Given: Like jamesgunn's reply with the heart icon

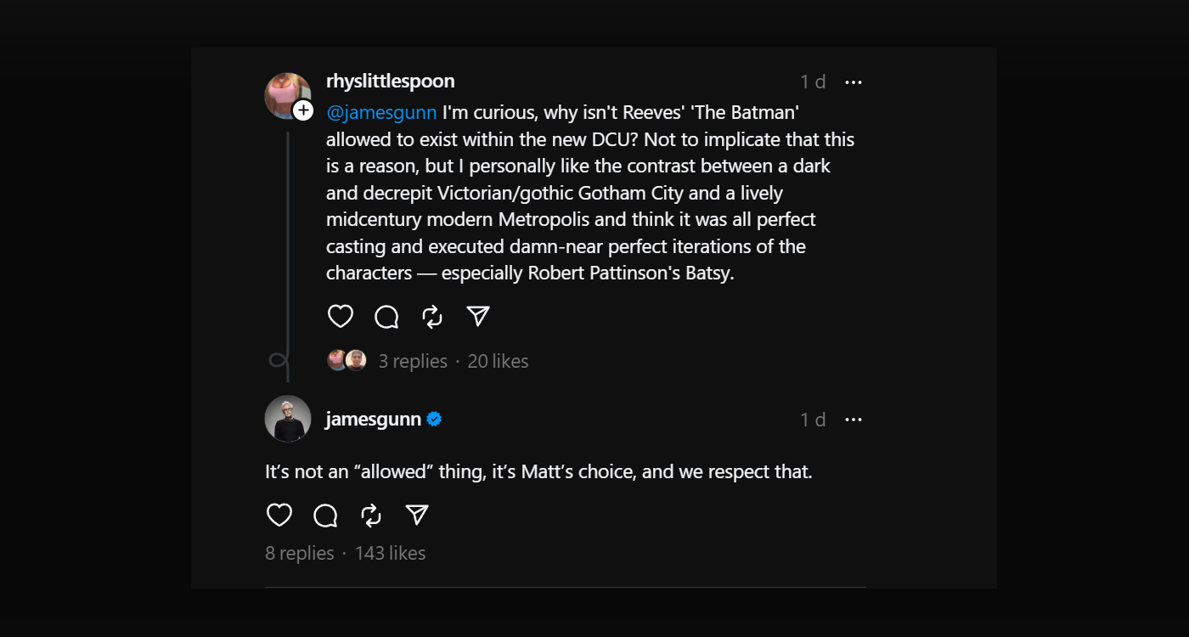Looking at the screenshot, I should [x=279, y=515].
